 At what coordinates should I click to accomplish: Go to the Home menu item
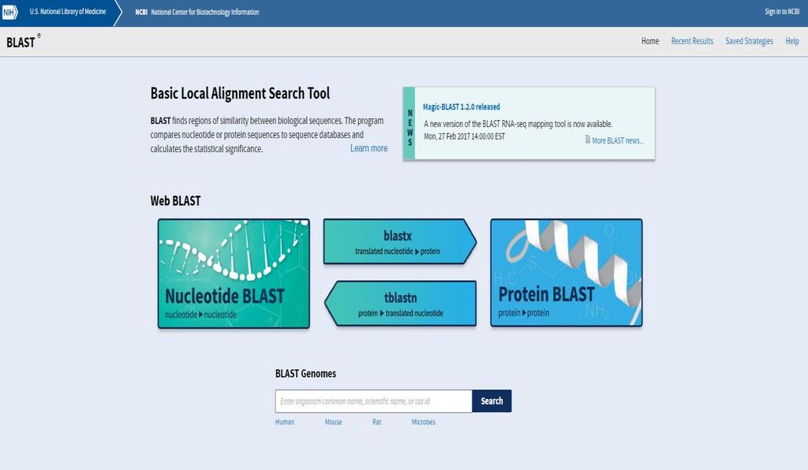(650, 41)
